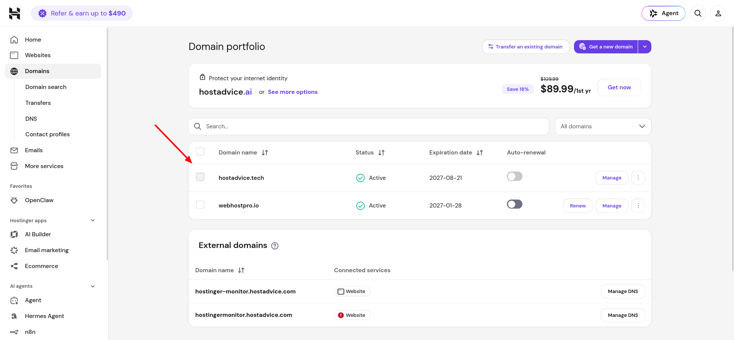Click the Ecommerce icon
The image size is (734, 340).
tap(14, 266)
